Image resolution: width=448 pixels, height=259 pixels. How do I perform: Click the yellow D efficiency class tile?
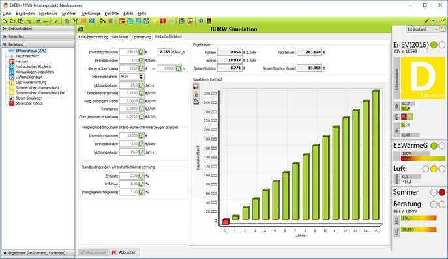423,77
